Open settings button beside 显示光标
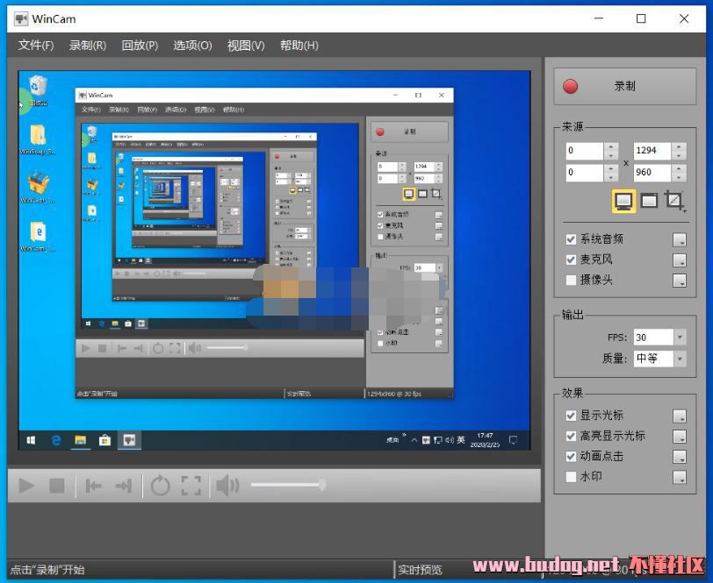713x583 pixels. (680, 416)
